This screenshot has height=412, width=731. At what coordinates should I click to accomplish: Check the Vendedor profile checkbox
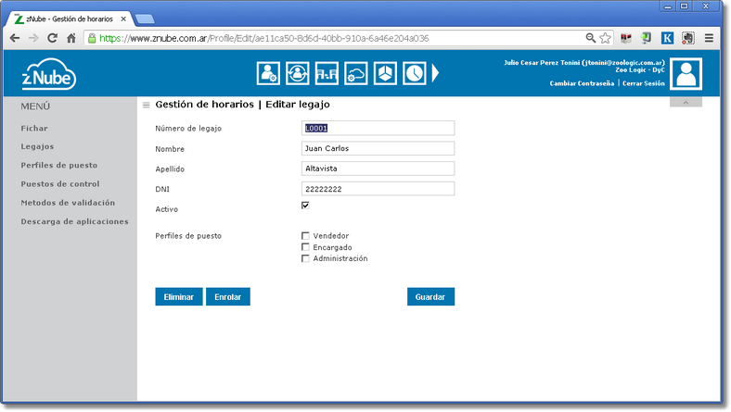305,236
